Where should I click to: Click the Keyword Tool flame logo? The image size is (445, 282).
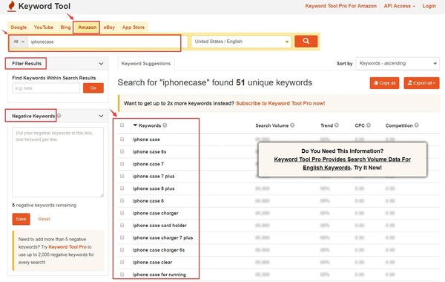click(12, 6)
